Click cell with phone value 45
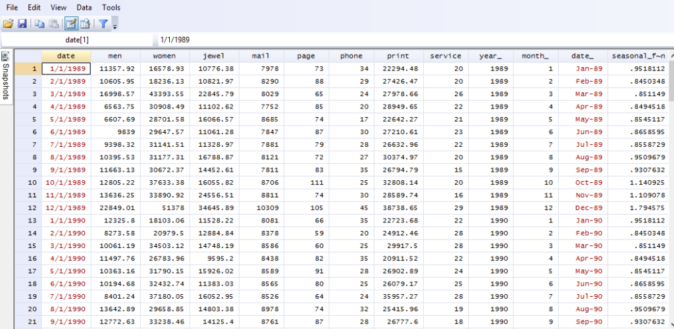Image resolution: width=674 pixels, height=329 pixels. [x=351, y=208]
